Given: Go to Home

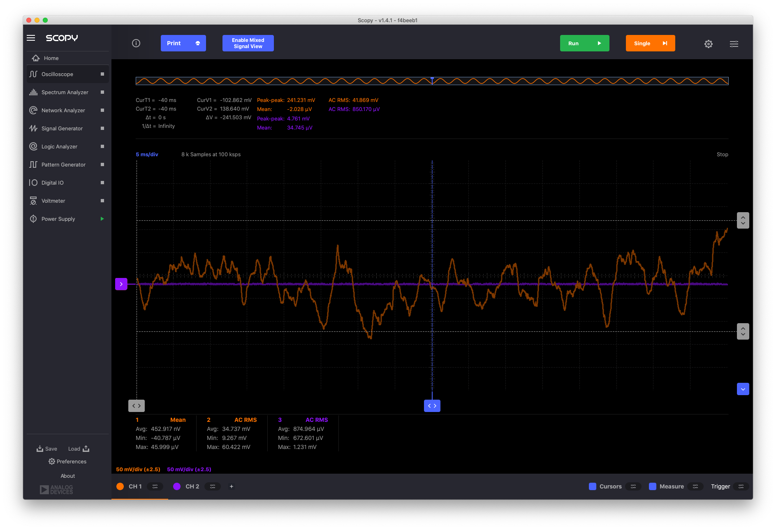Looking at the screenshot, I should coord(68,58).
